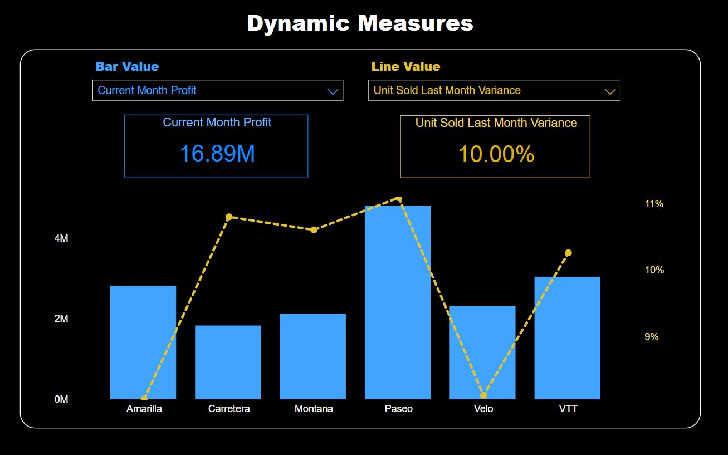Click the Carretera line data point marker
Viewport: 728px width, 455px height.
pyautogui.click(x=229, y=217)
